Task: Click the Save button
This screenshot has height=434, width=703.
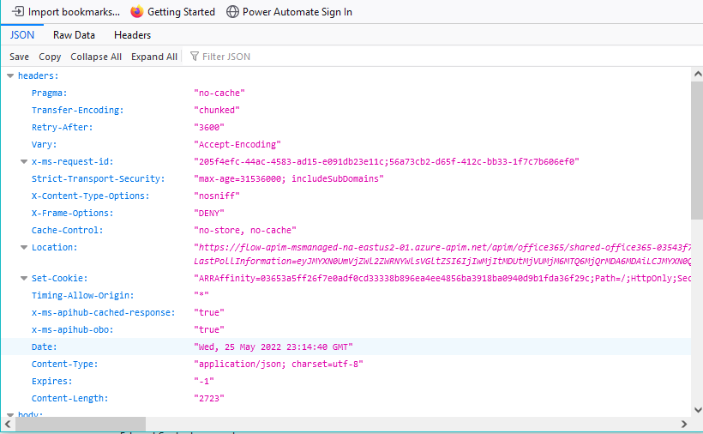Action: (19, 57)
